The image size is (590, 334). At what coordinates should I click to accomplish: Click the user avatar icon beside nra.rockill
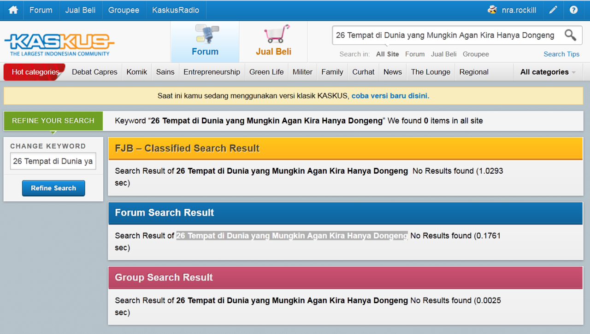[x=493, y=10]
